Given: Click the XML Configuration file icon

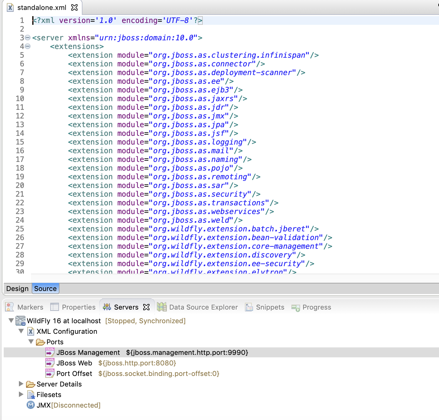Looking at the screenshot, I should pyautogui.click(x=31, y=331).
